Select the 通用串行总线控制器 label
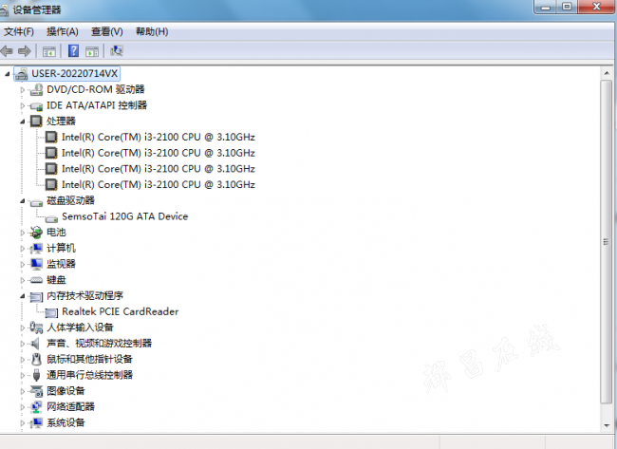Image resolution: width=617 pixels, height=449 pixels. [89, 375]
